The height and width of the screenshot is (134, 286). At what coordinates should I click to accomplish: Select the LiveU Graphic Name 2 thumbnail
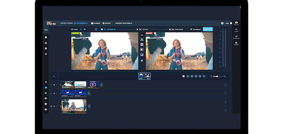[x=80, y=85]
